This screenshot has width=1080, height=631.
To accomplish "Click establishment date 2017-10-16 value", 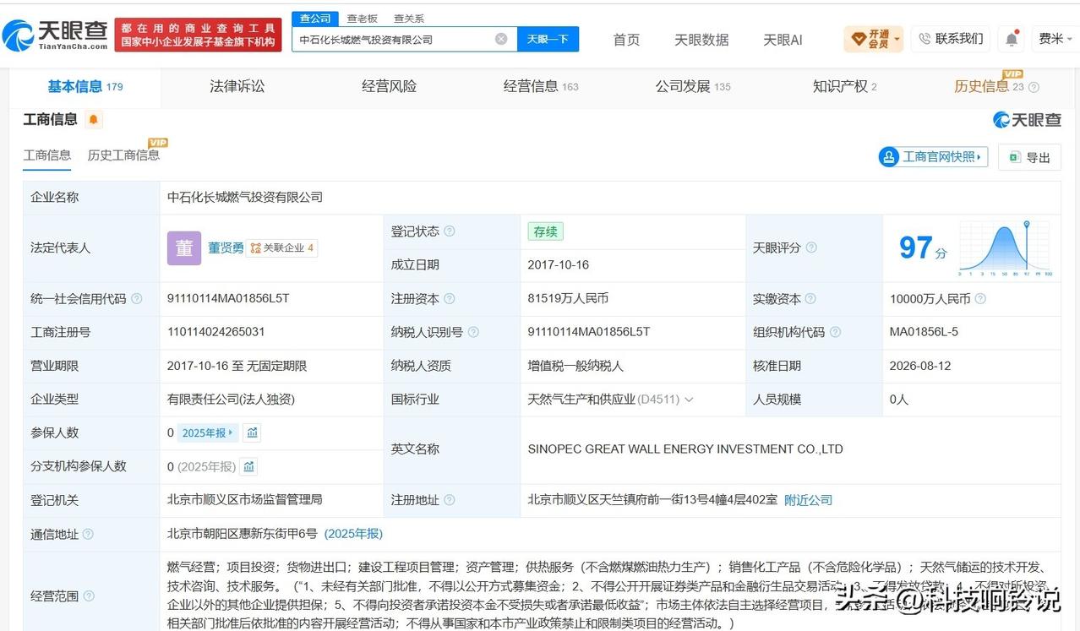I will click(x=559, y=264).
